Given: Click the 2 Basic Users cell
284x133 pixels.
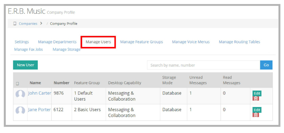Looking at the screenshot, I should pos(87,109).
